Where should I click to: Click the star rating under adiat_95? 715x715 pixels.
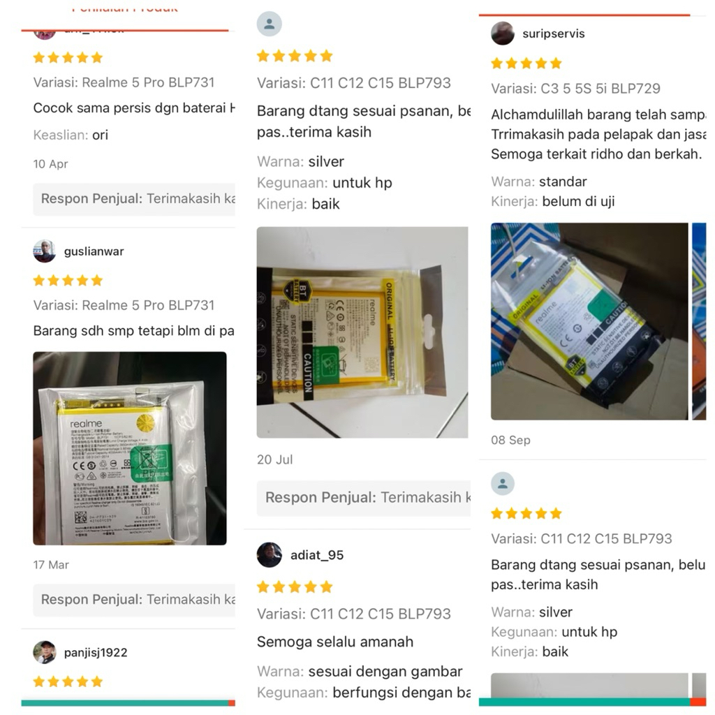295,587
